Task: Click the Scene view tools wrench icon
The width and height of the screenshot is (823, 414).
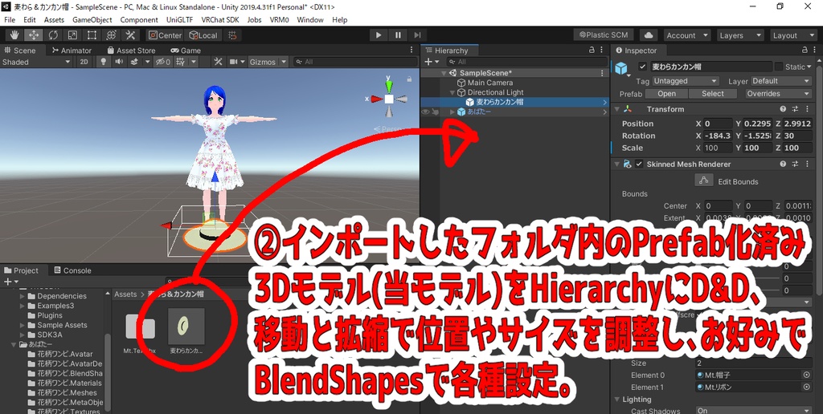Action: pyautogui.click(x=219, y=62)
